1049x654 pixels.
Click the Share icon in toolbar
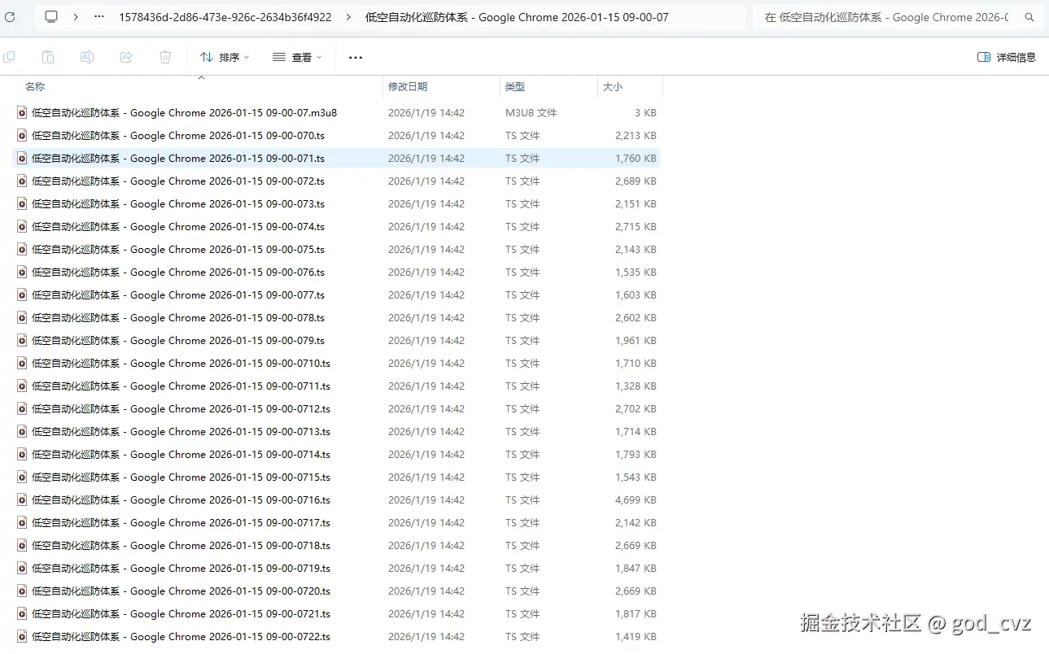point(126,57)
